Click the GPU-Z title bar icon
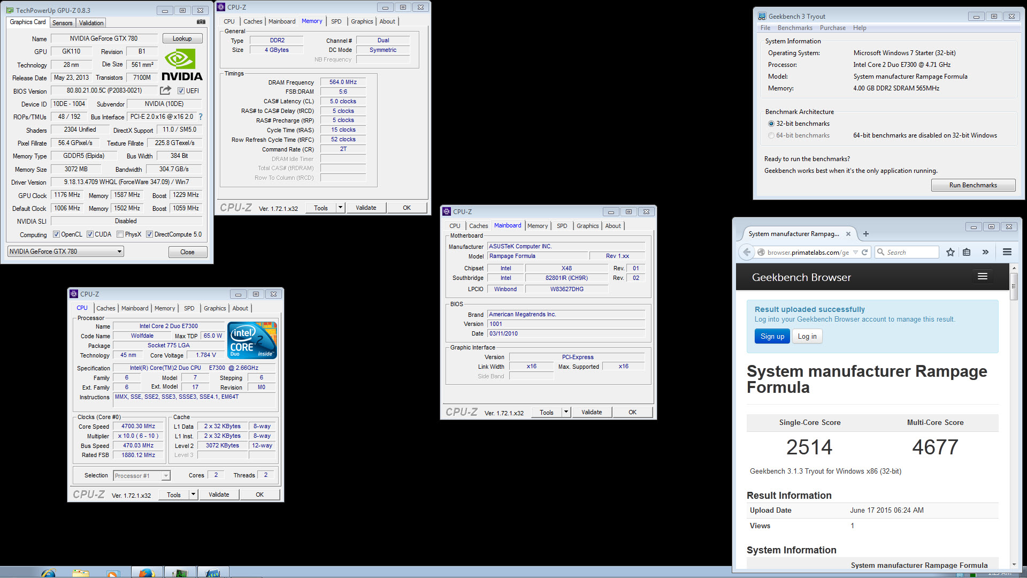The width and height of the screenshot is (1027, 578). 10,10
